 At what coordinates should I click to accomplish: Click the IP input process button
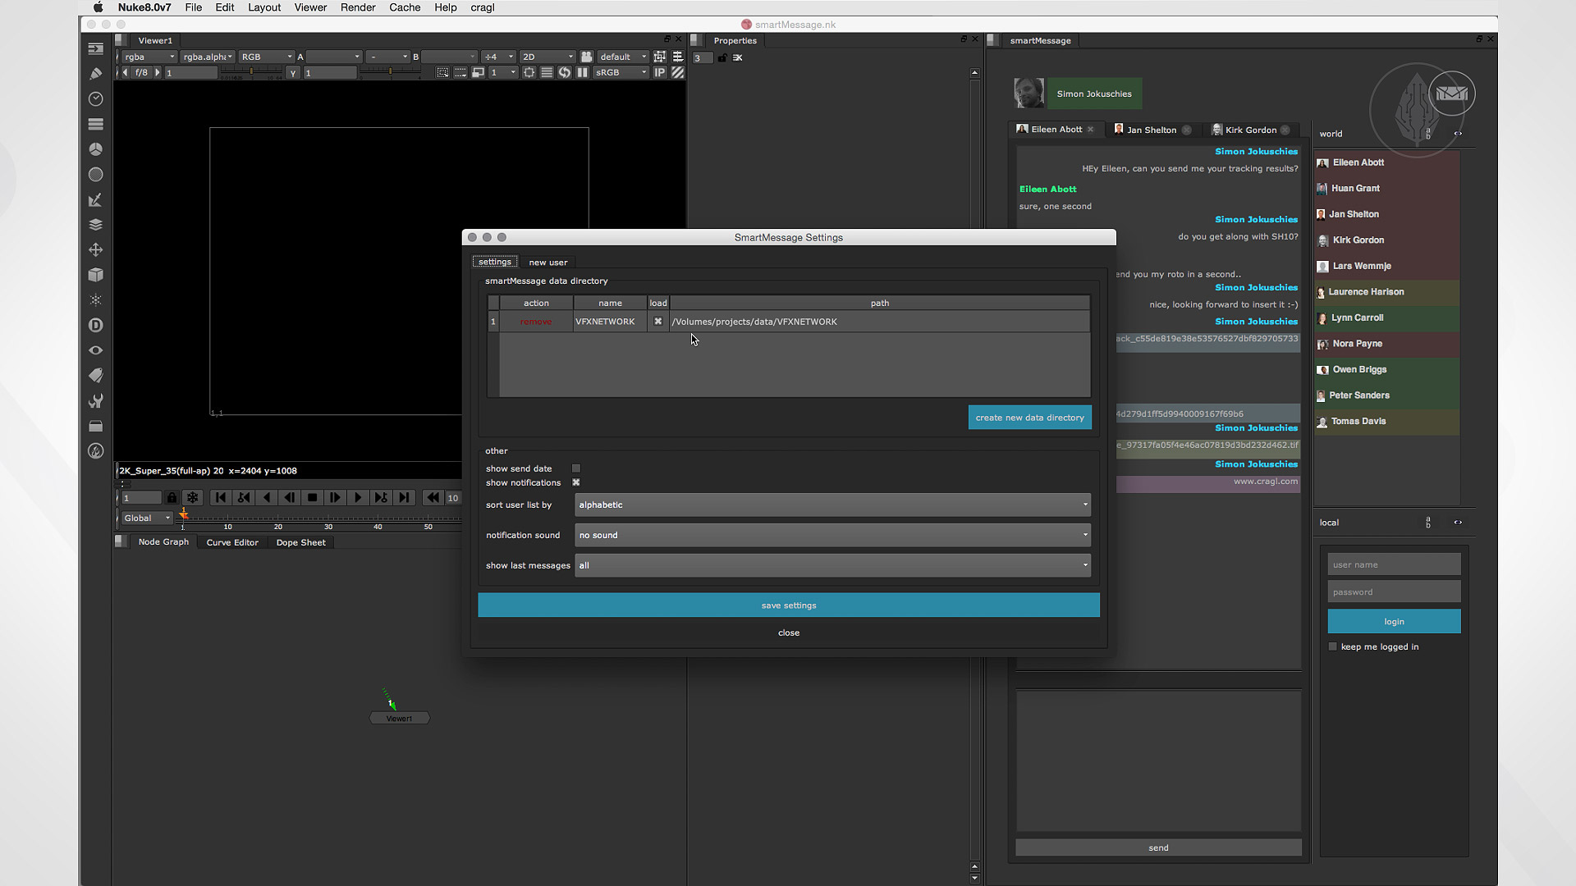pos(659,72)
